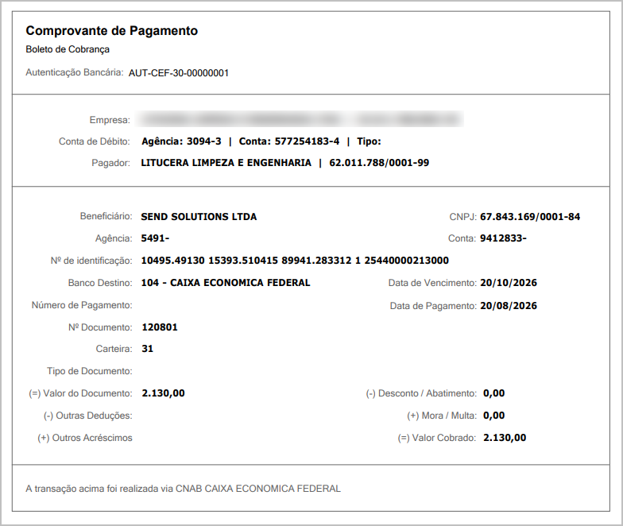
Task: Click the 'Banco Destino:' label
Action: click(x=100, y=283)
